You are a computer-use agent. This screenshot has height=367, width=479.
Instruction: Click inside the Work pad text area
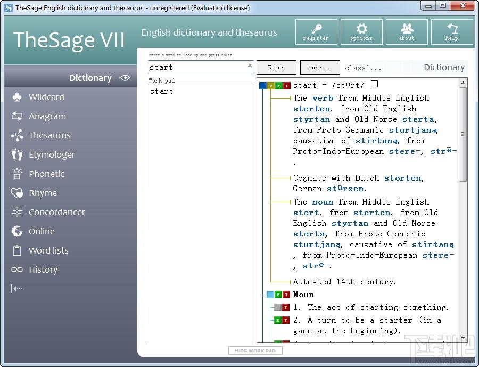tap(201, 214)
